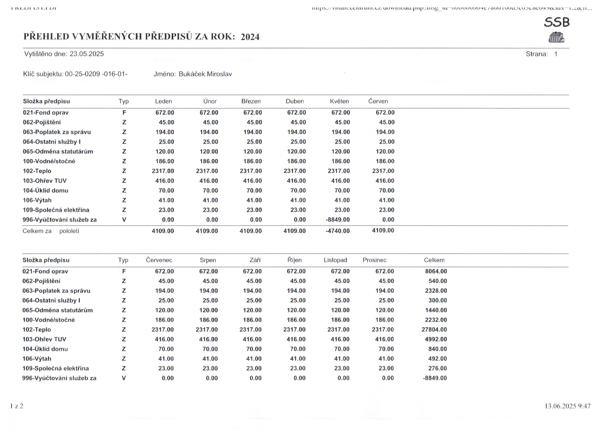
Task: Select the Teplo yearly total 27804.00
Action: [434, 330]
